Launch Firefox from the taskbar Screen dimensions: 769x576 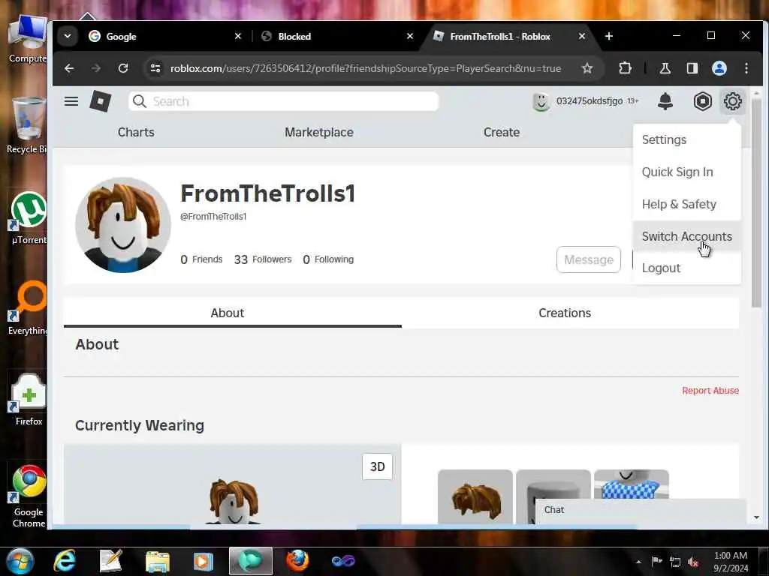click(x=297, y=561)
